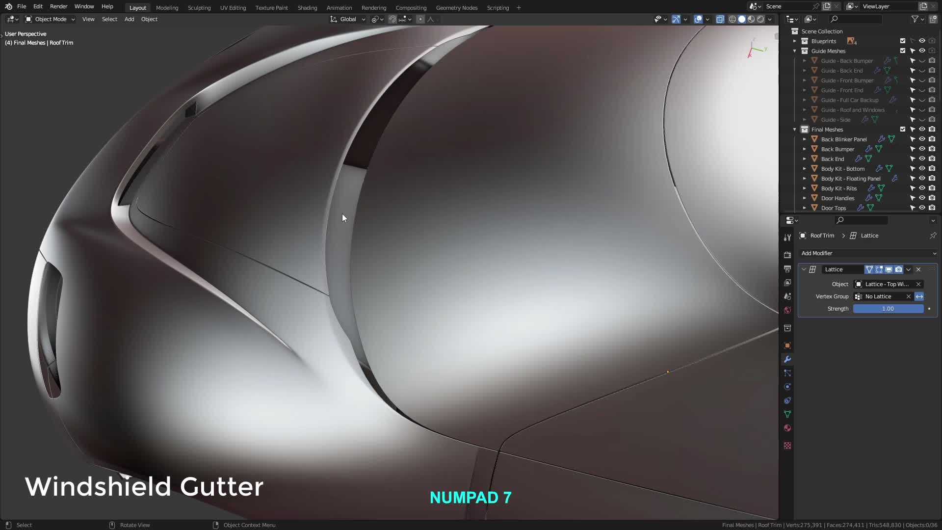Switch to rendered viewport shading
Screen dimensions: 942x530
(760, 19)
